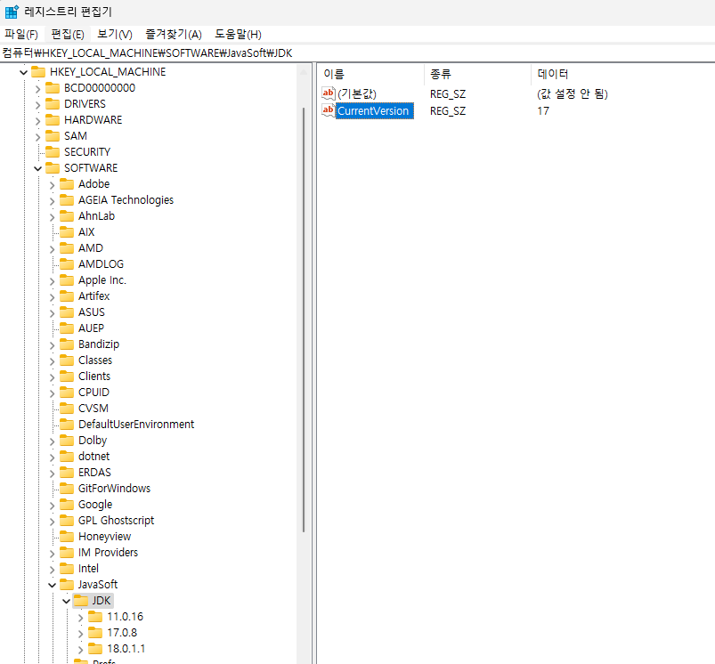The image size is (715, 664).
Task: Expand the HARDWARE key
Action: [x=38, y=121]
